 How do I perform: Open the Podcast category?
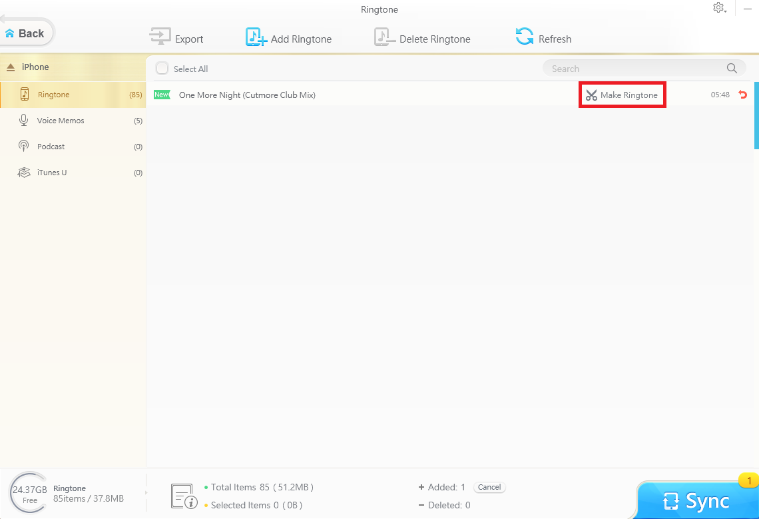pyautogui.click(x=51, y=147)
